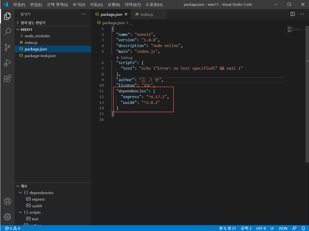The image size is (309, 231).
Task: Expand the Open Editors section
Action: (53, 23)
